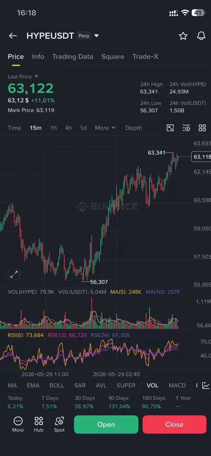211x456 pixels.
Task: Toggle the SAR indicator
Action: pos(80,385)
